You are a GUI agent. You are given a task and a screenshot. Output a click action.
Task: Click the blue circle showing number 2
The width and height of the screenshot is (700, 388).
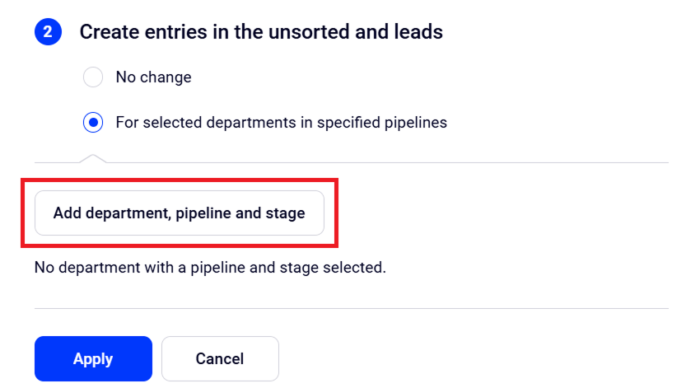point(48,32)
